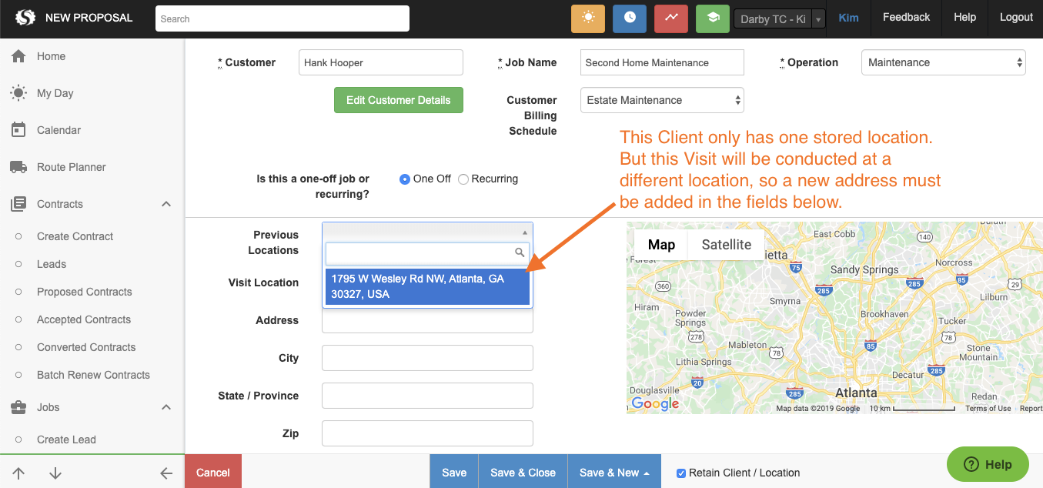
Task: Open the Customer Billing Schedule dropdown
Action: (x=661, y=99)
